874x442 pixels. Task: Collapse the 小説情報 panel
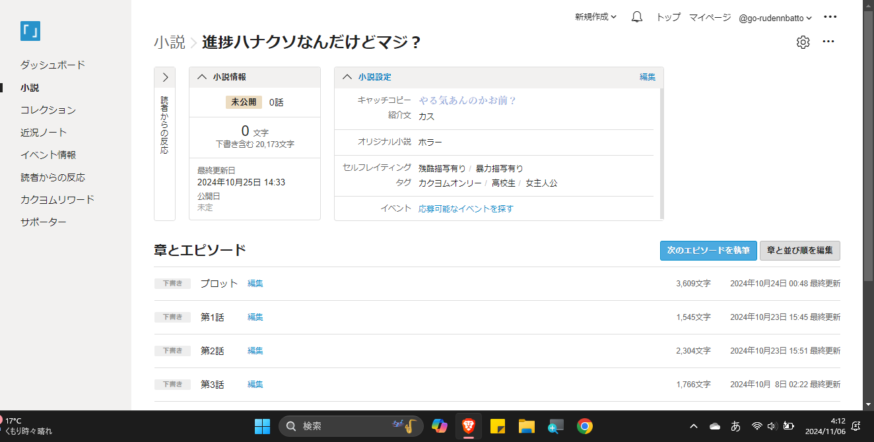202,77
